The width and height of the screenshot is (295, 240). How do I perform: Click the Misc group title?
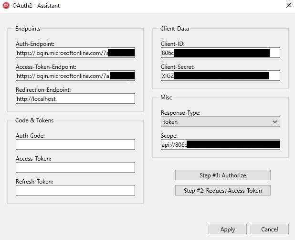pos(166,98)
